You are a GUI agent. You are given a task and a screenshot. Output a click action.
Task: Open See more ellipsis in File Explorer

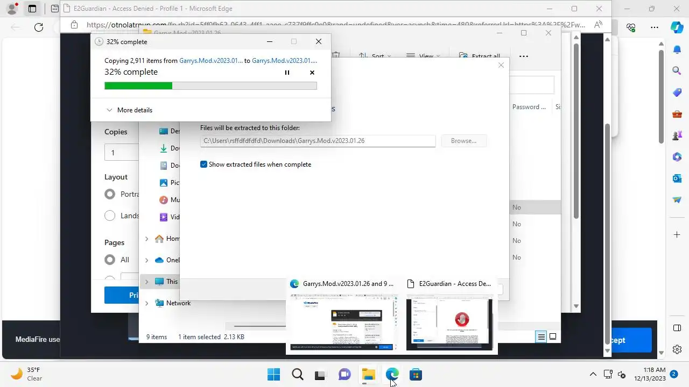coord(523,56)
